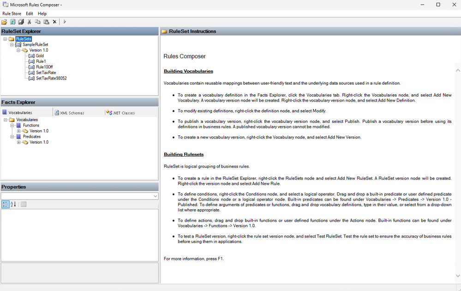Click the Facts Explorer panel header

click(80, 102)
